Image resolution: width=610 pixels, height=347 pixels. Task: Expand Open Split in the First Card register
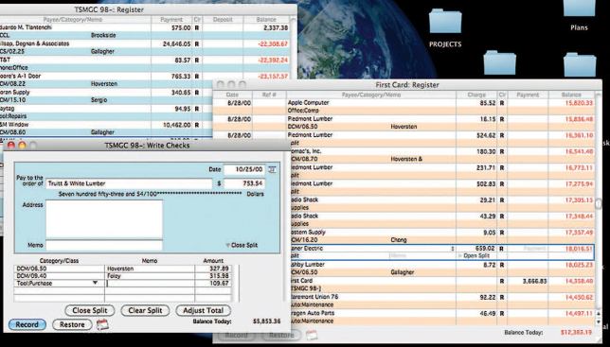point(460,256)
